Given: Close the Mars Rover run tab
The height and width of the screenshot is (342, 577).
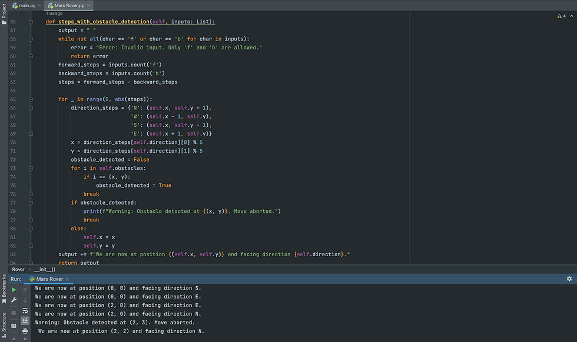Looking at the screenshot, I should [x=67, y=279].
